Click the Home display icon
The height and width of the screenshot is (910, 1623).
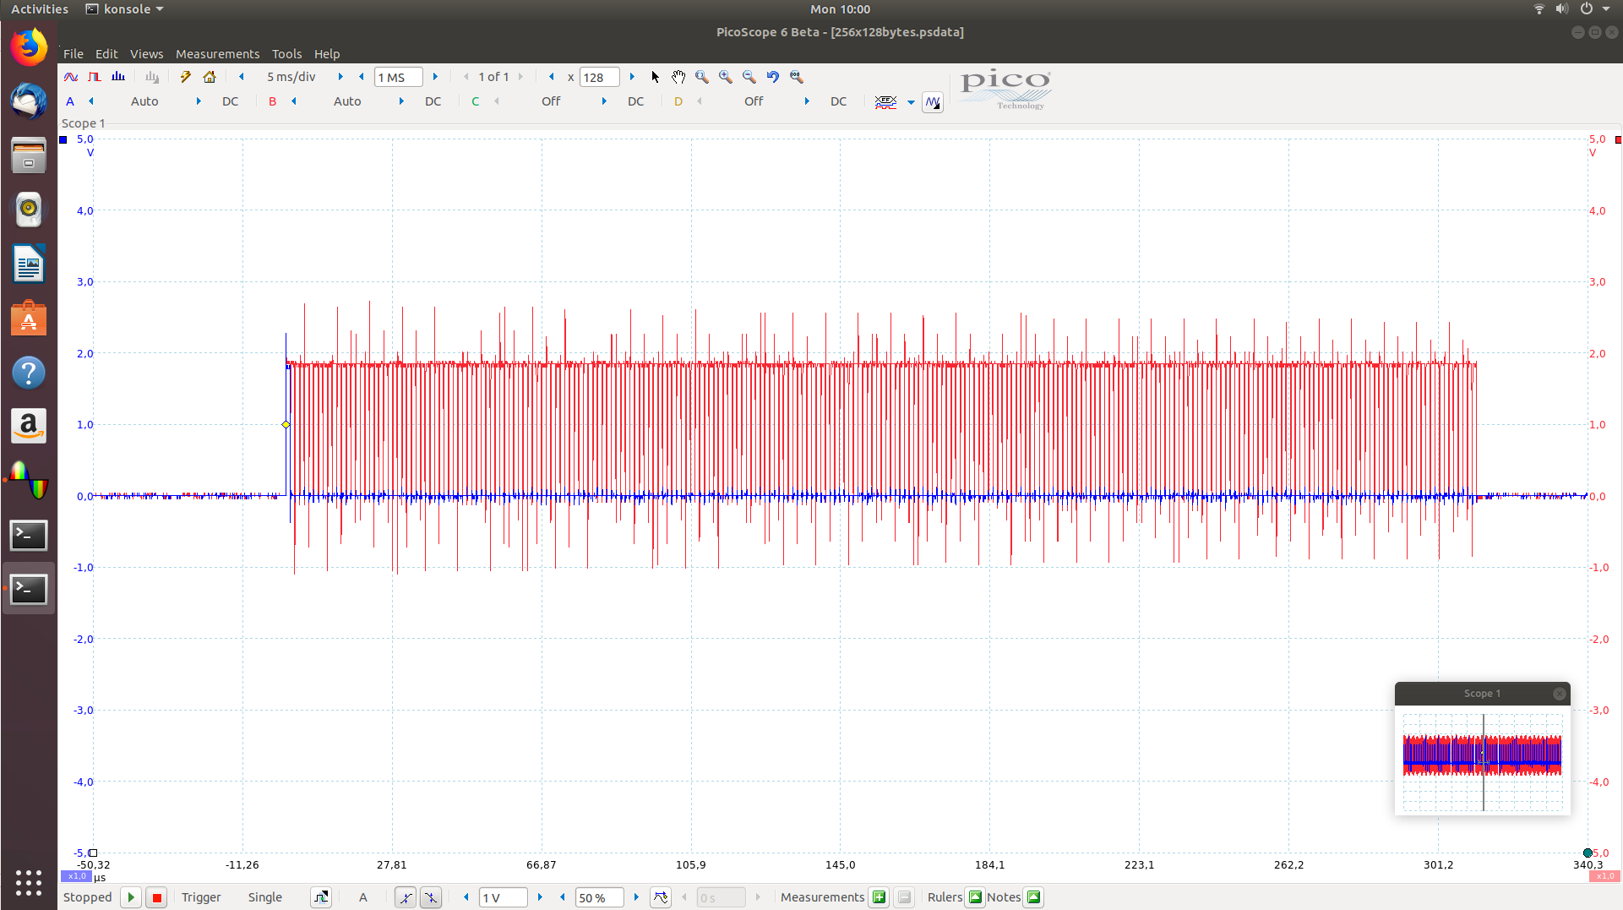tap(210, 77)
